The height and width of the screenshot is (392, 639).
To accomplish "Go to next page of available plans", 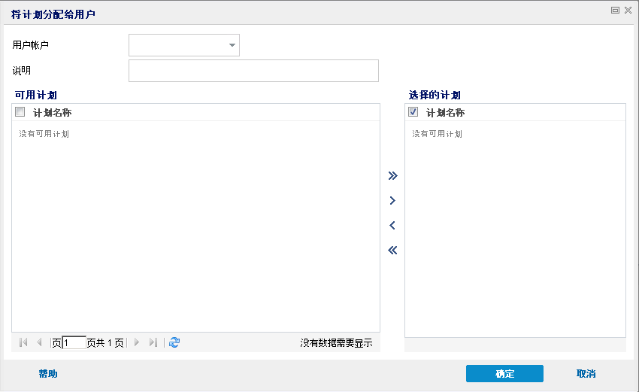I will (137, 342).
